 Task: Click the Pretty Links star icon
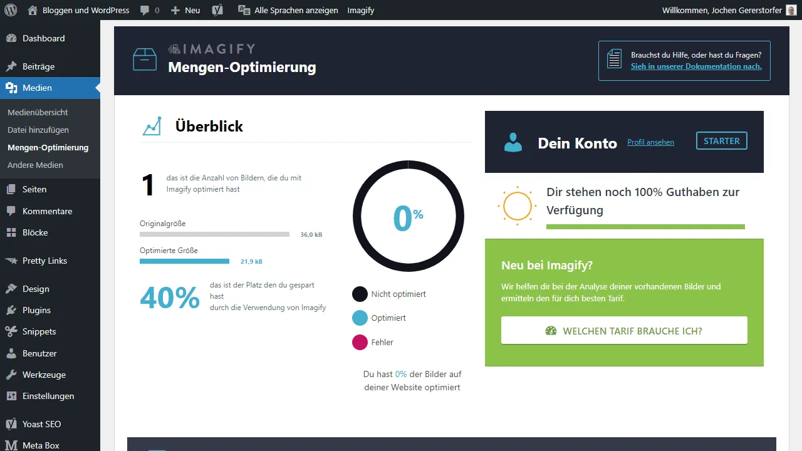point(11,261)
